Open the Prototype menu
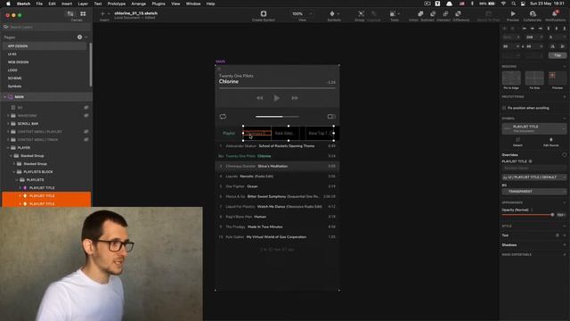Image resolution: width=570 pixels, height=321 pixels. pyautogui.click(x=117, y=4)
